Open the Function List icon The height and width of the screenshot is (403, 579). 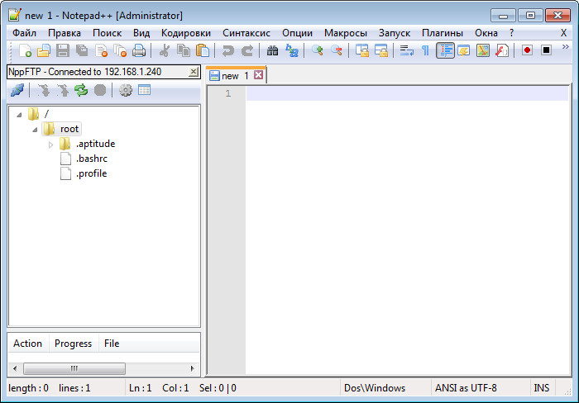(502, 50)
